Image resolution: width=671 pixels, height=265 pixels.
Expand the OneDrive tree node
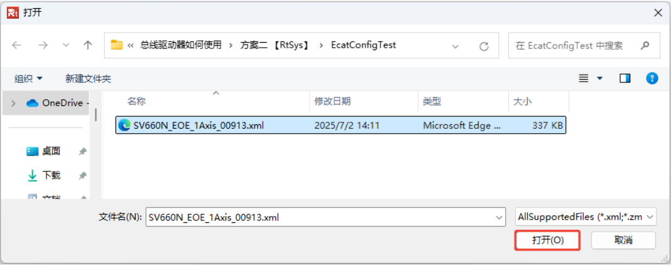tap(13, 103)
